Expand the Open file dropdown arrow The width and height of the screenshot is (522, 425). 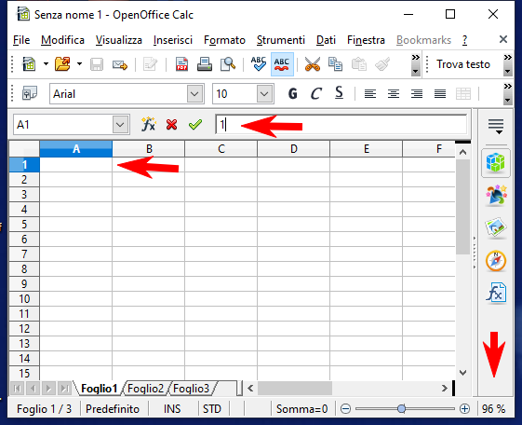(79, 64)
